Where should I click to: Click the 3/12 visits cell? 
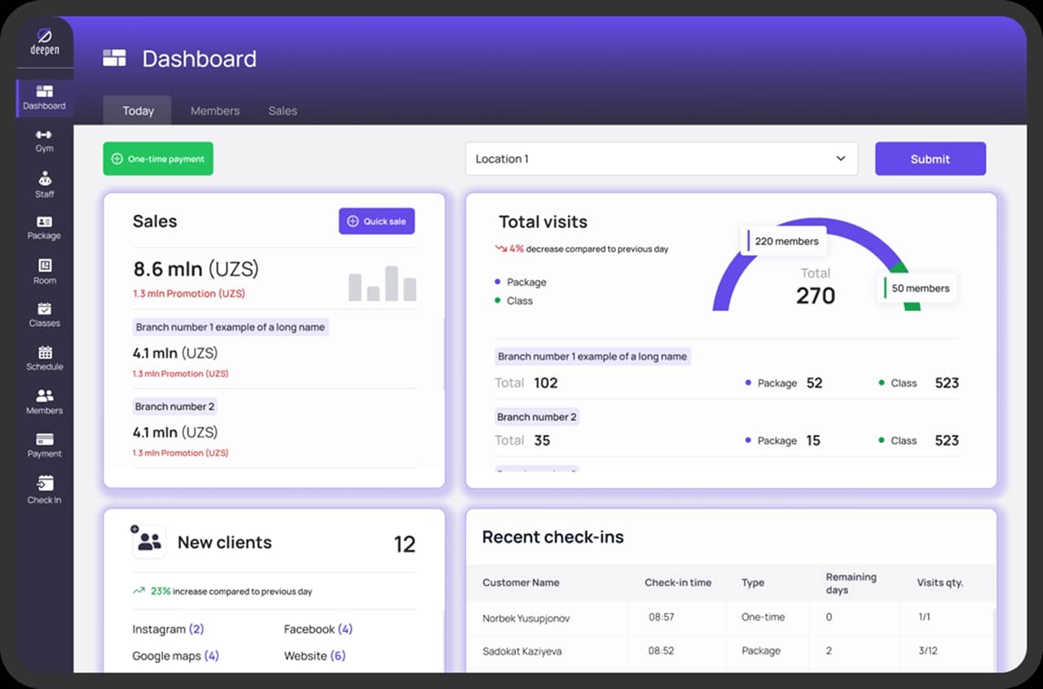[928, 651]
